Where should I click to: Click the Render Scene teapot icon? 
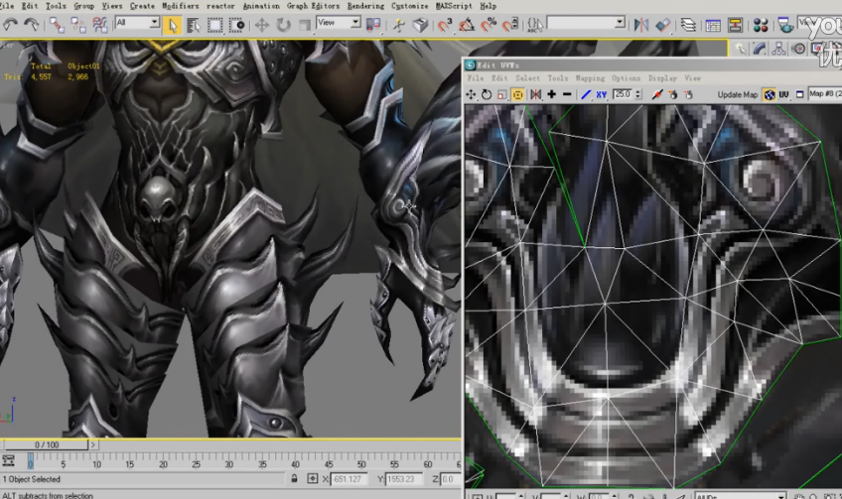(x=785, y=25)
